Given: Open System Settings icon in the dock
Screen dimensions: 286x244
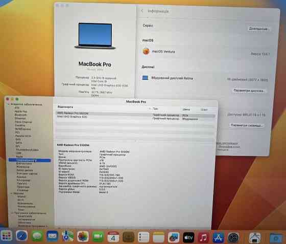Looking at the screenshot, I should coord(233,238).
